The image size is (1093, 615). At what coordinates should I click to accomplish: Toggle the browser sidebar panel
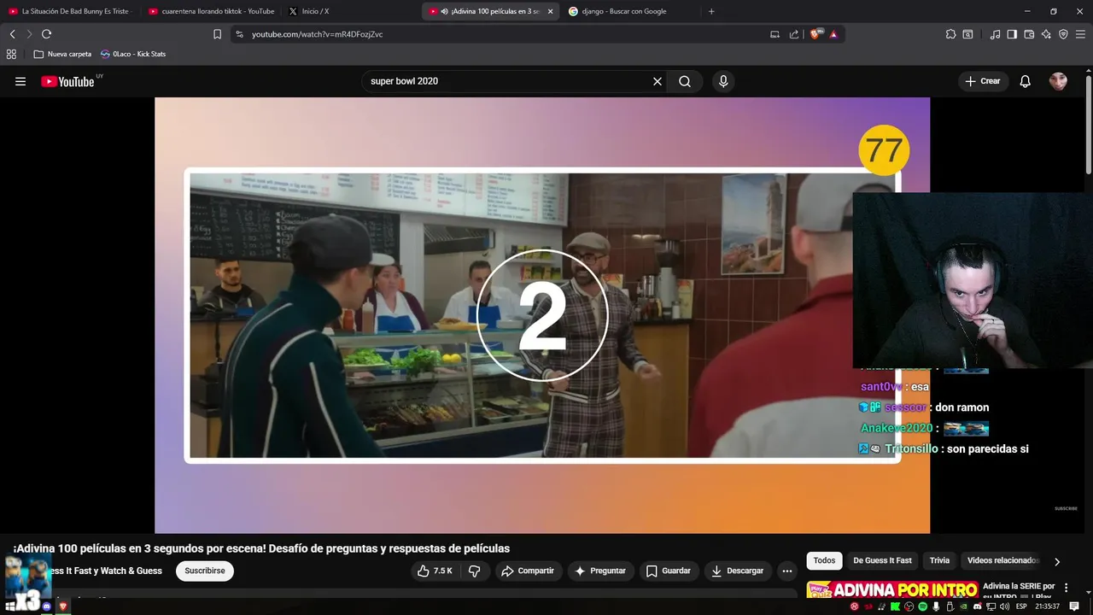pos(1012,34)
